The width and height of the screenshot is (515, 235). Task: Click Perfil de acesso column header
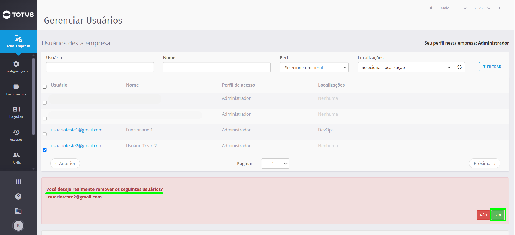point(238,85)
